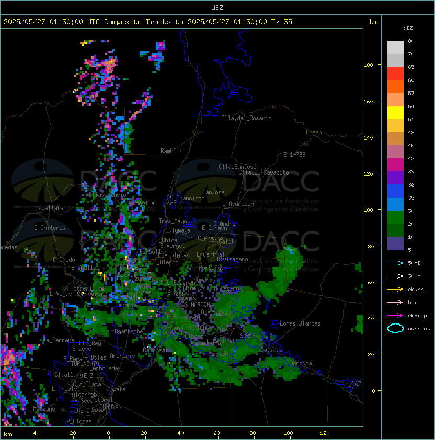The width and height of the screenshot is (435, 440).
Task: Click the 'Divisadero' map label
Action: pos(233,259)
